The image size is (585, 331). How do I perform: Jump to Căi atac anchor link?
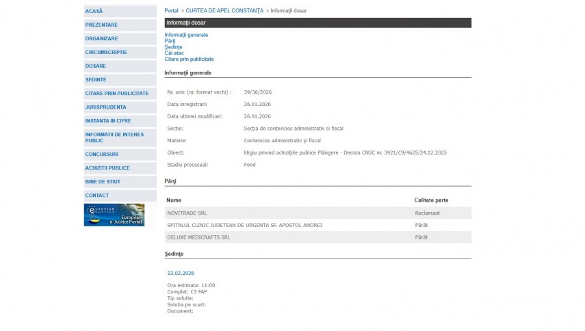tap(174, 53)
